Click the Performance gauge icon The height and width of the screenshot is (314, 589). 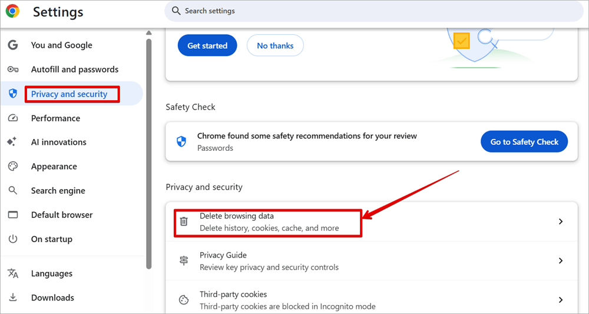(13, 118)
